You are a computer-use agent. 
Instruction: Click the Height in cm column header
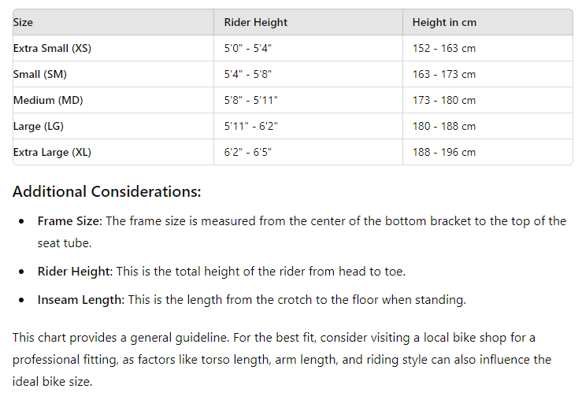click(x=444, y=23)
